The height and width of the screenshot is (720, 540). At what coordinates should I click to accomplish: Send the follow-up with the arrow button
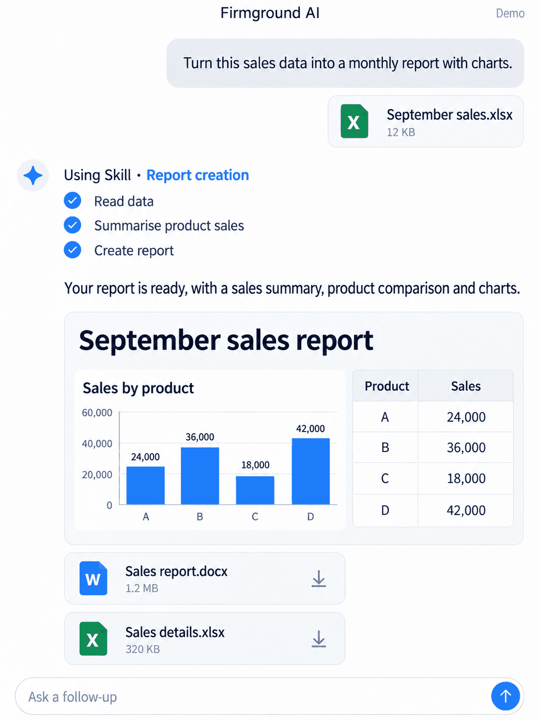505,696
